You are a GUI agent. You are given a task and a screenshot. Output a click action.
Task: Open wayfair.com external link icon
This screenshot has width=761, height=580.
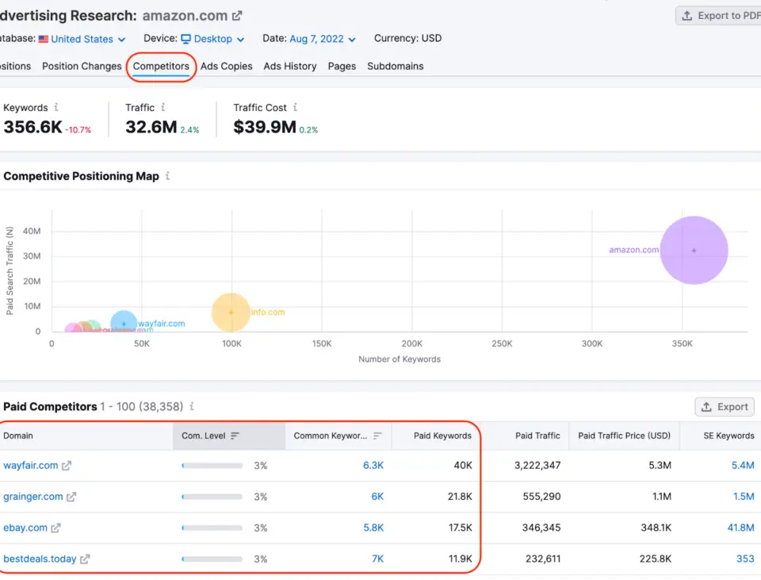(x=67, y=466)
